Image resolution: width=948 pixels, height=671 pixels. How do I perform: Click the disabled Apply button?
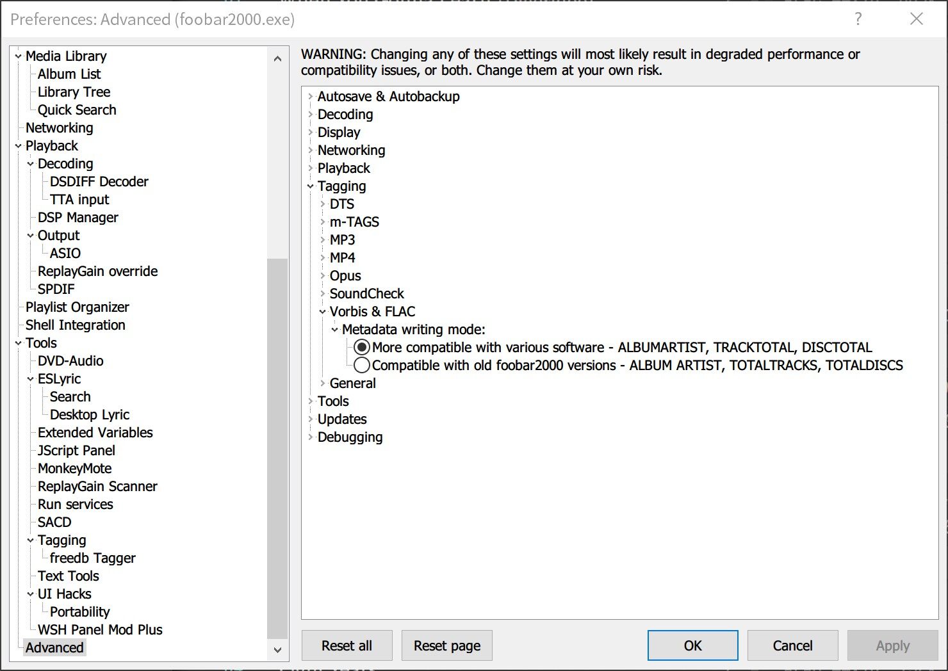893,645
